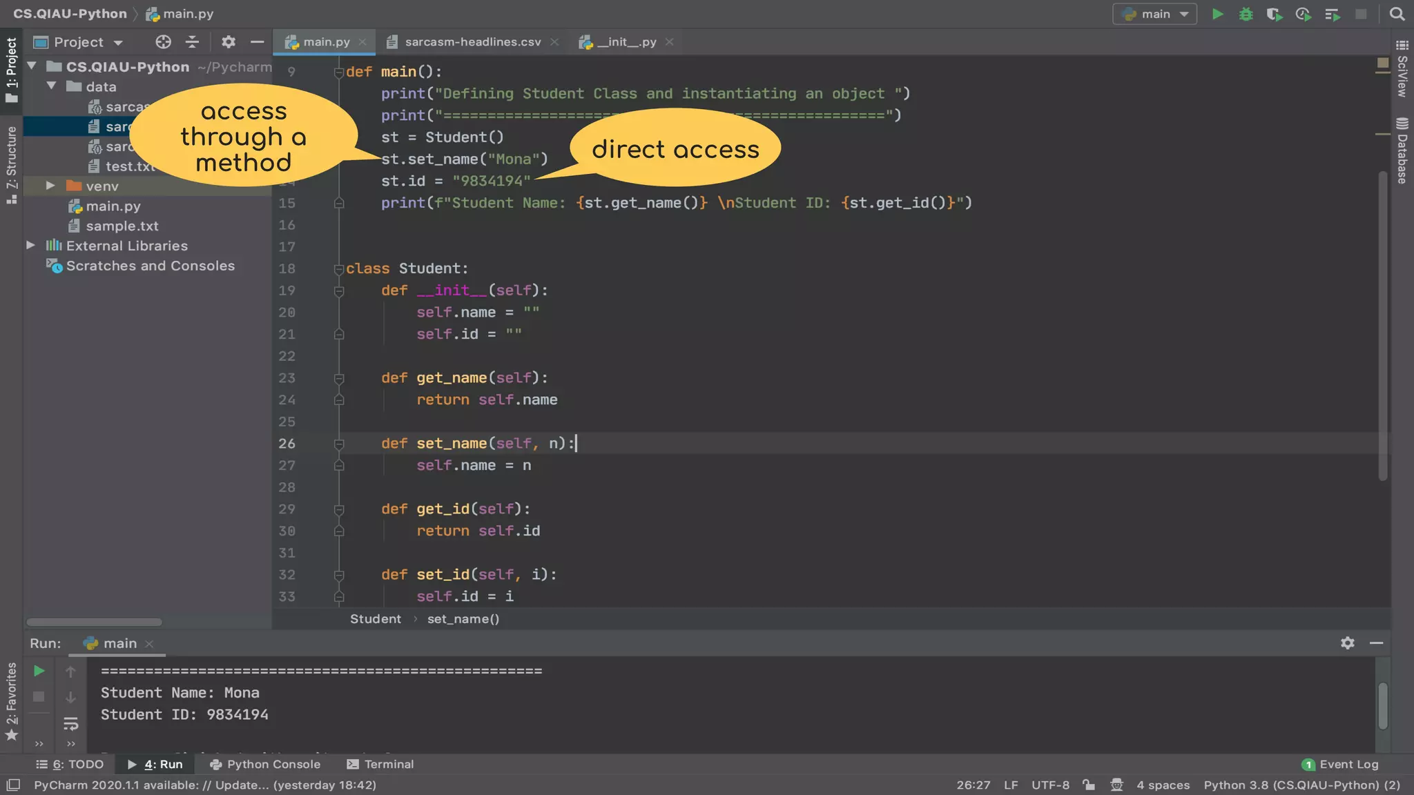
Task: Rerun main from the Run panel play icon
Action: [39, 671]
